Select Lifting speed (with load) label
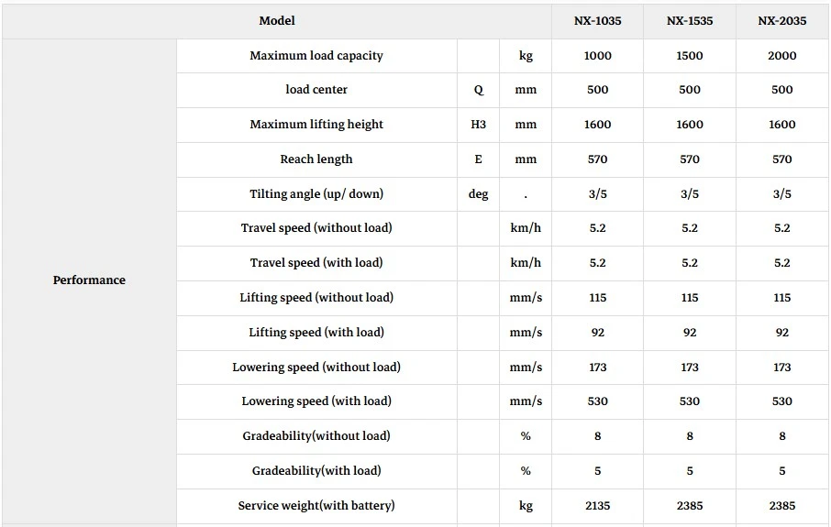 pos(316,333)
